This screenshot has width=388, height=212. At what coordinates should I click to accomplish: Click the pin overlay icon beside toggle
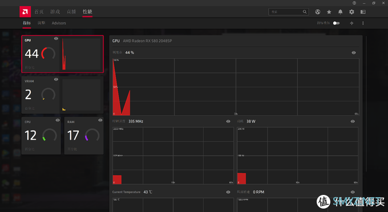tap(351, 23)
